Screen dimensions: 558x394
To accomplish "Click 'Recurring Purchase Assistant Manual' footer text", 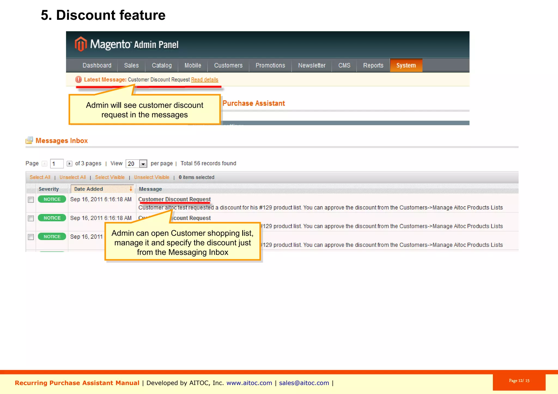I will 77,383.
